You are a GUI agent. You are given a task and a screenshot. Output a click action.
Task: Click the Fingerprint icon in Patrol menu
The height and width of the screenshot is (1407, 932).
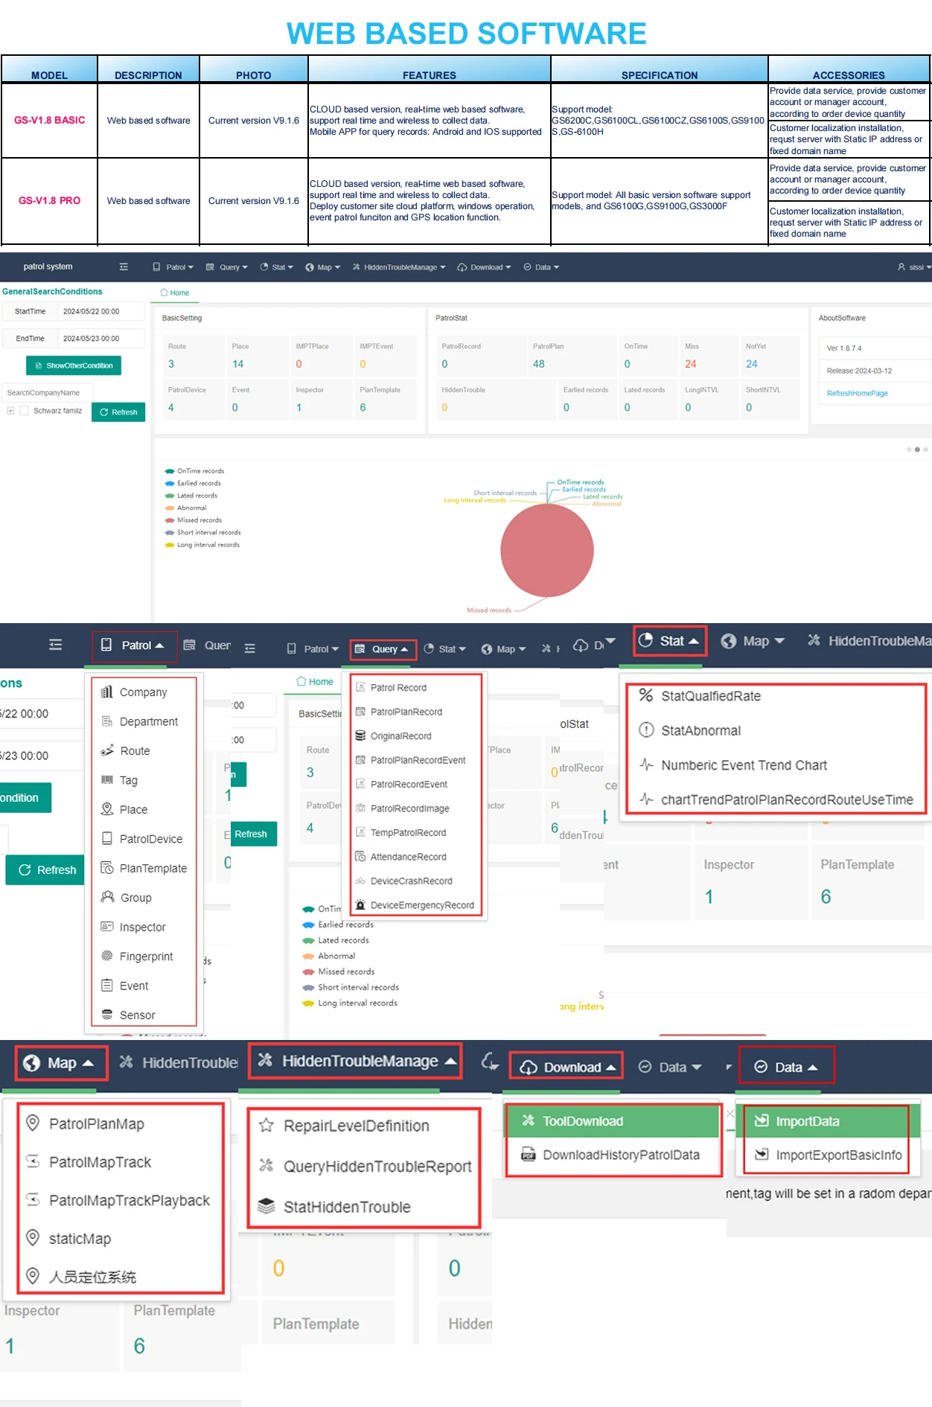click(x=107, y=956)
